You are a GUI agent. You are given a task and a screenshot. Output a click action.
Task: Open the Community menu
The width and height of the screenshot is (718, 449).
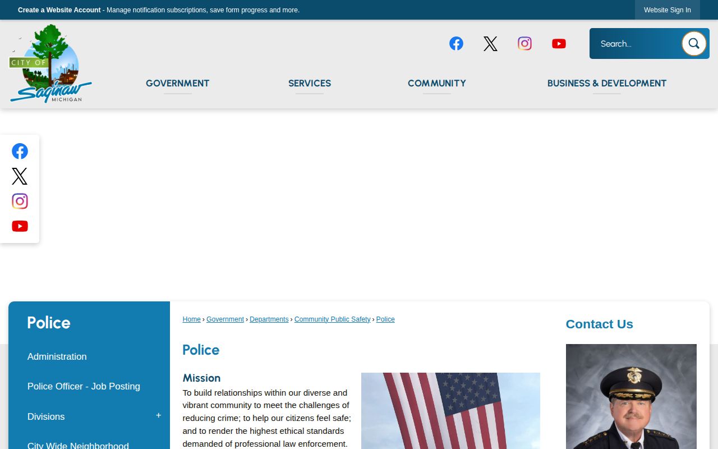click(437, 83)
